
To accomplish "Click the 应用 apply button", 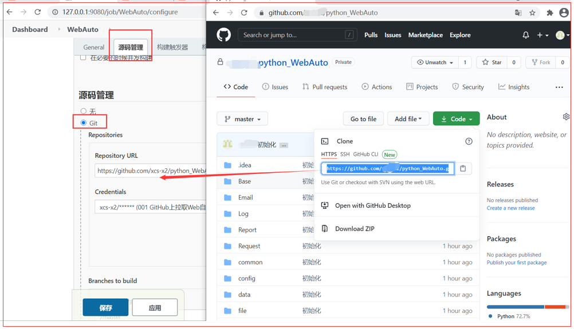I will click(x=155, y=307).
